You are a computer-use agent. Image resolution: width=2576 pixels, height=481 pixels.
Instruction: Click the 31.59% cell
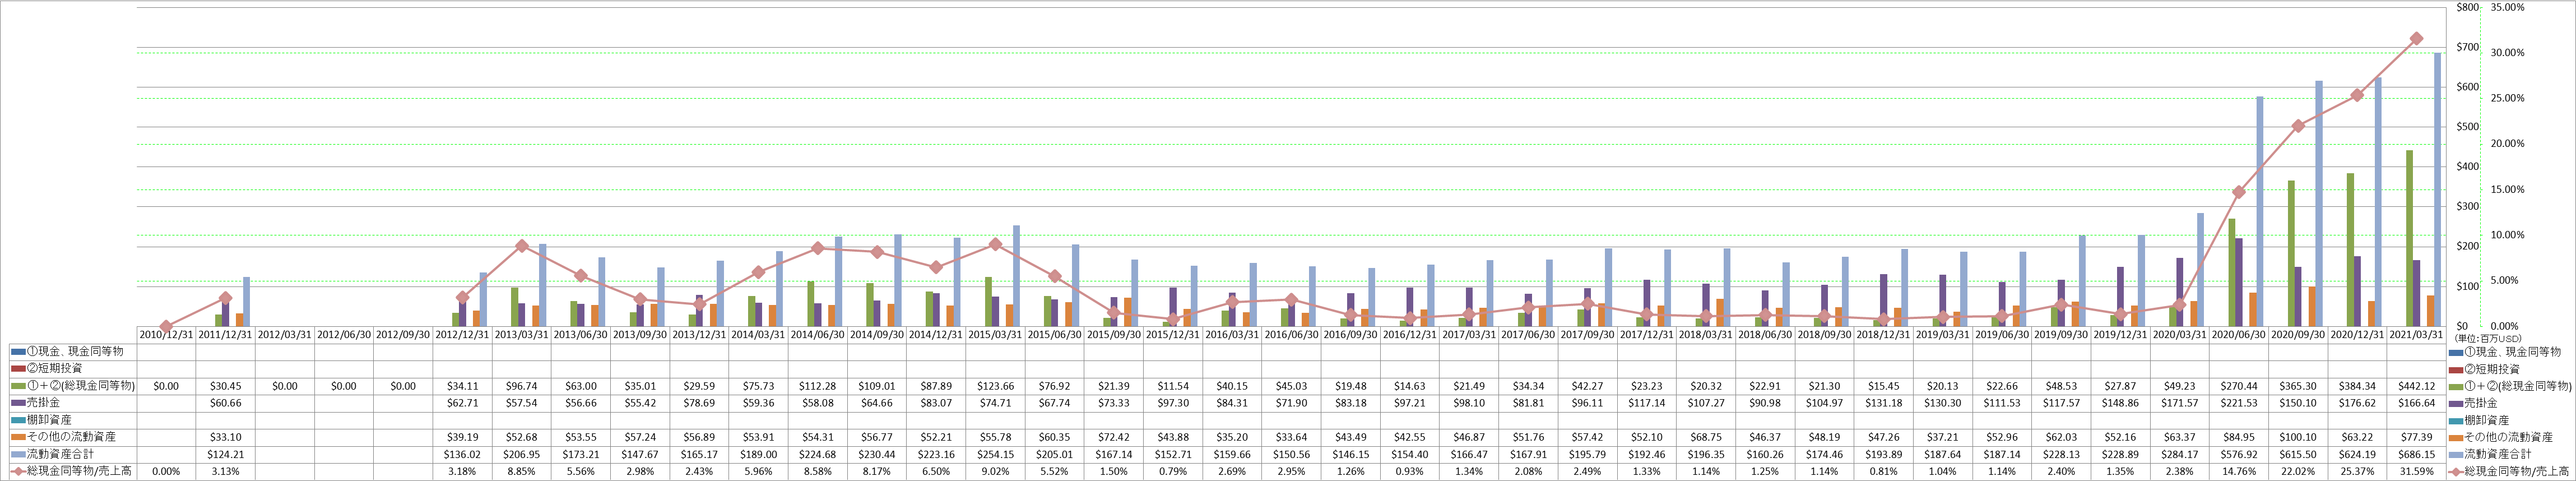coord(2416,471)
